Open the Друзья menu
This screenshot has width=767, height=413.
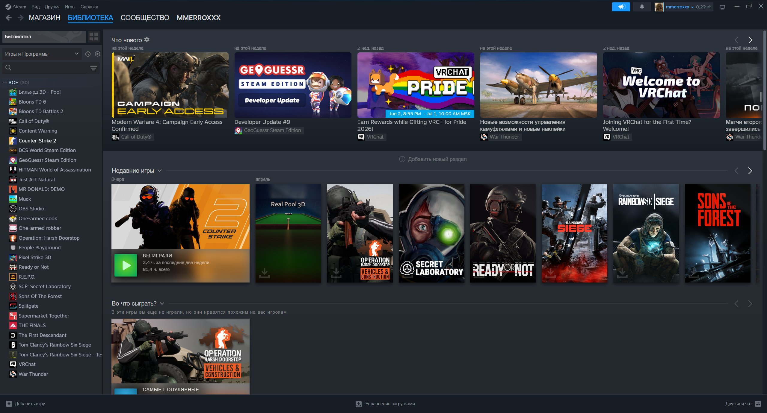[52, 7]
